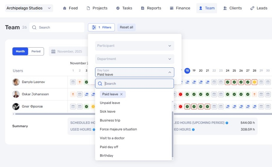Switch to Month view
Viewport: 272px width, 167px height.
20,51
